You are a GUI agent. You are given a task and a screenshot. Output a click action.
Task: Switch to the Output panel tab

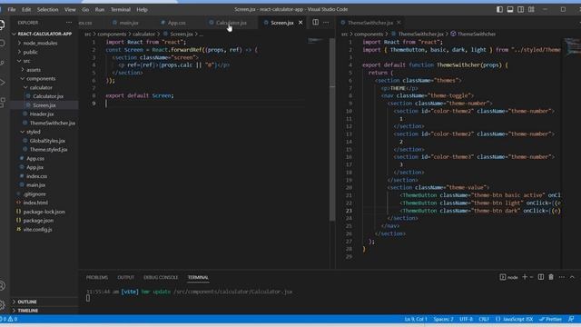pos(125,277)
